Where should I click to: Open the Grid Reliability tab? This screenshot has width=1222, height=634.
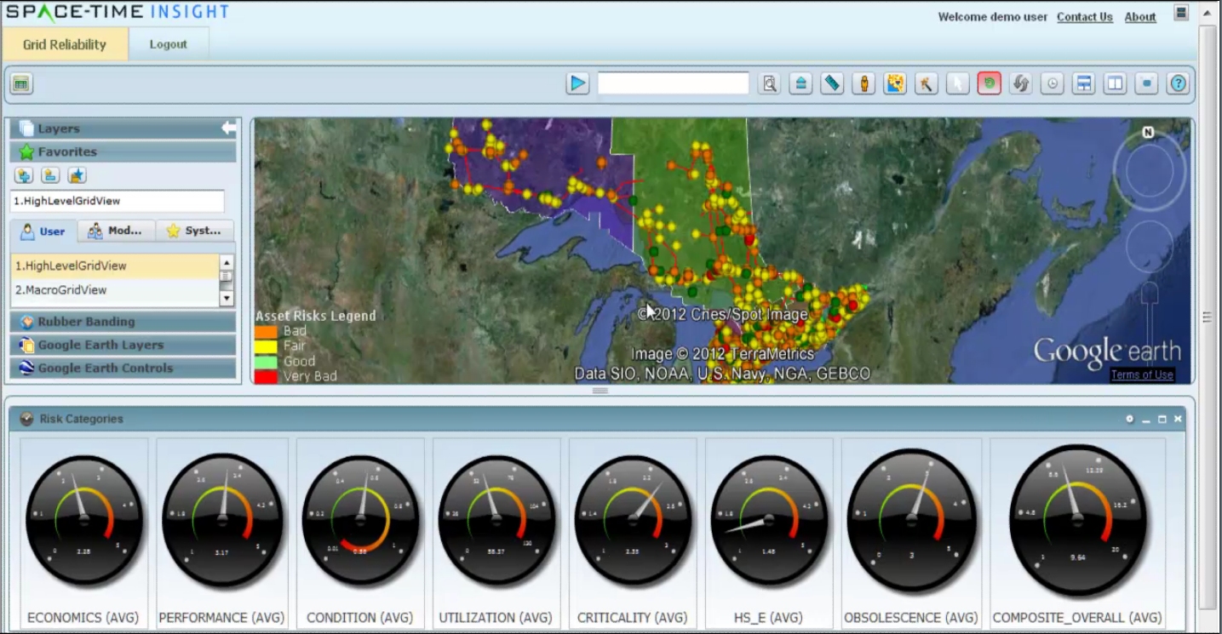click(x=65, y=44)
